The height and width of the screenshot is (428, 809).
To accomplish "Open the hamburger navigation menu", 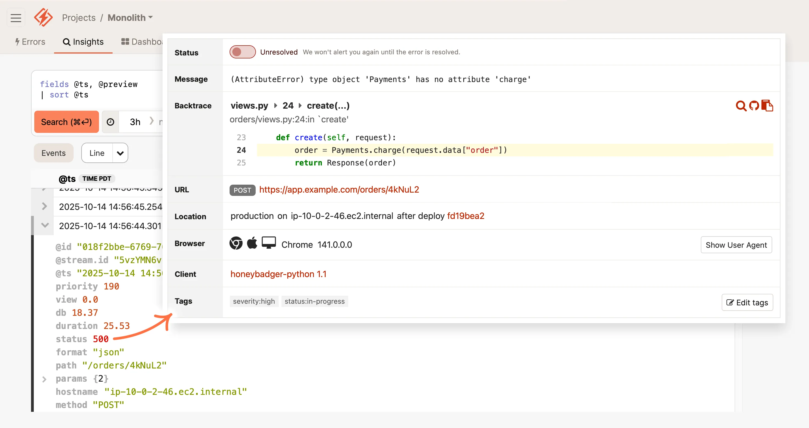I will click(x=16, y=18).
